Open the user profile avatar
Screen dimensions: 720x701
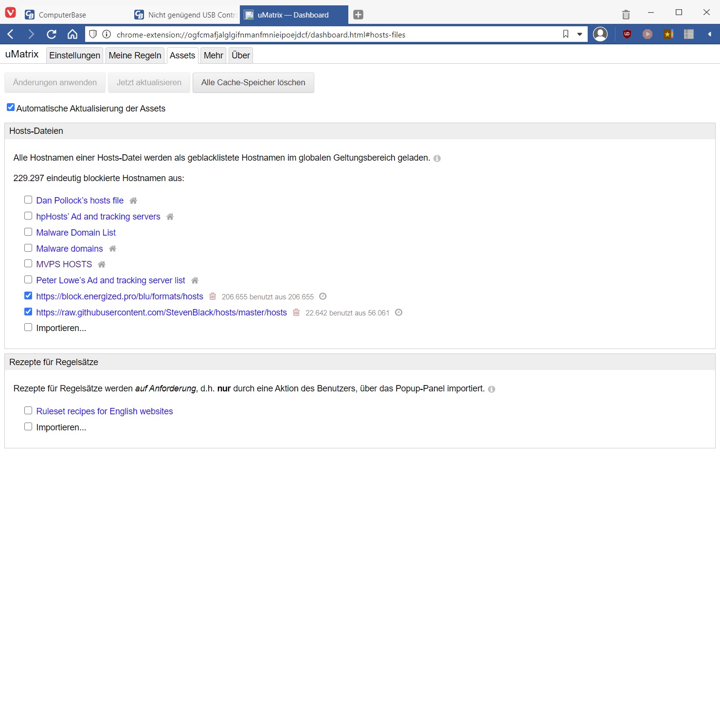[x=600, y=34]
